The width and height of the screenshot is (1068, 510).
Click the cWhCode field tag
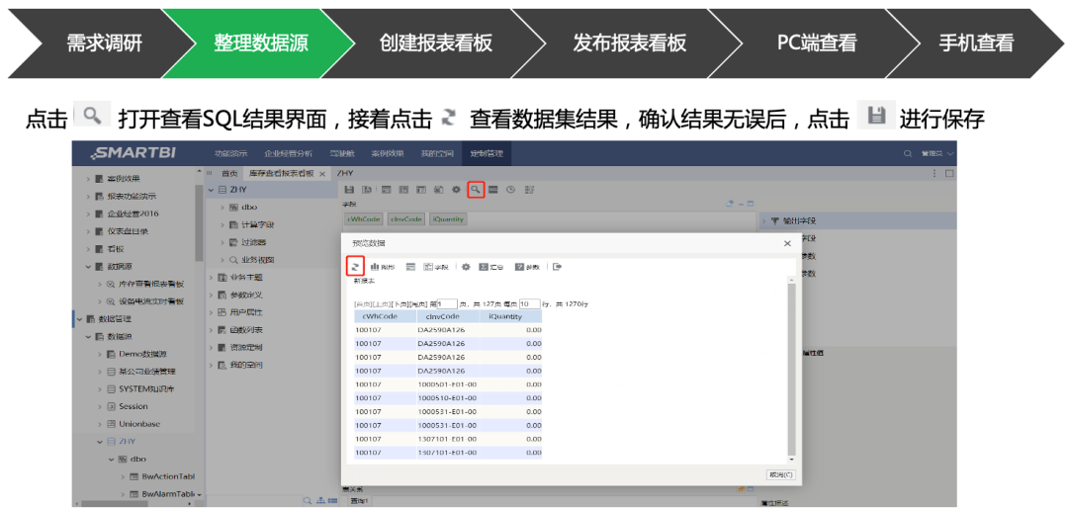(x=364, y=218)
